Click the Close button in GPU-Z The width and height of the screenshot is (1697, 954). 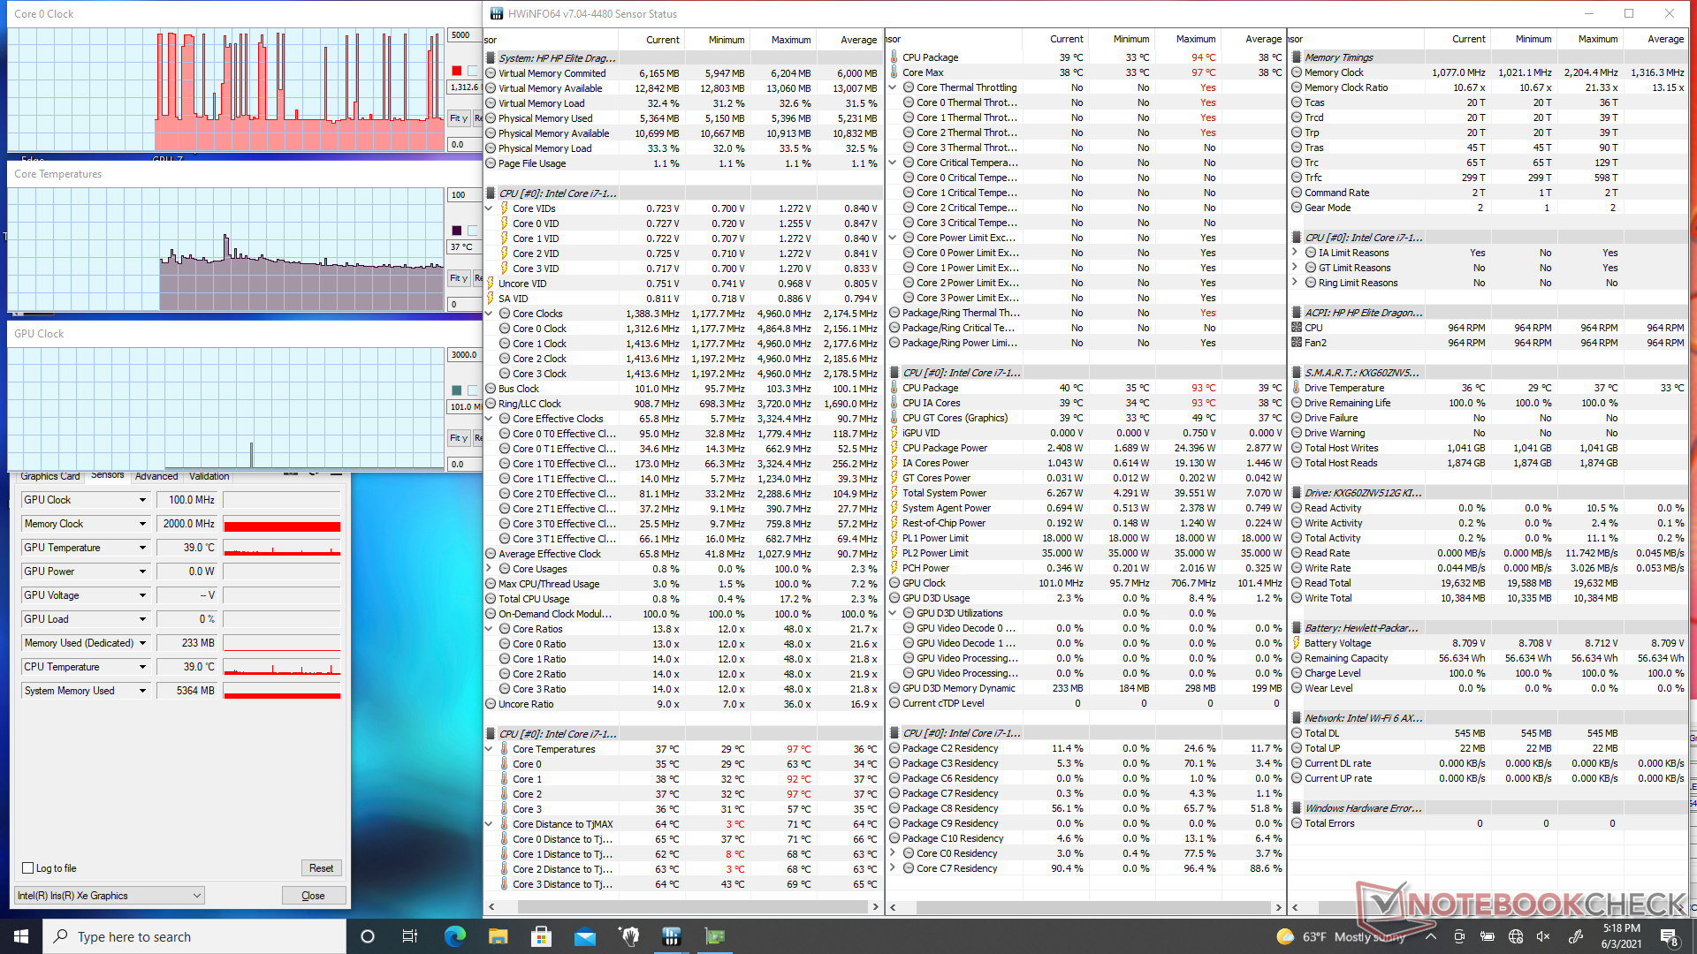click(x=313, y=896)
